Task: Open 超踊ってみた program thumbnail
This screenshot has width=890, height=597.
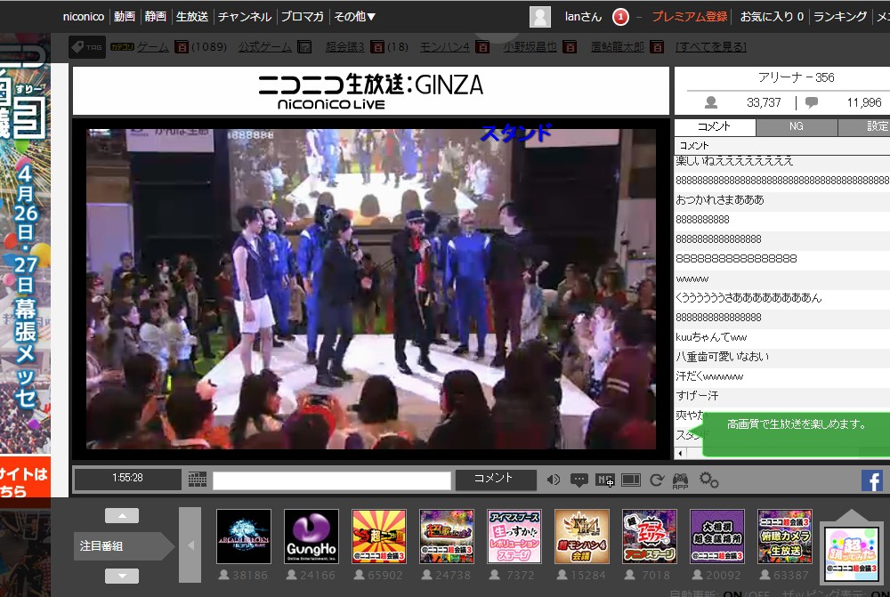Action: click(x=852, y=553)
